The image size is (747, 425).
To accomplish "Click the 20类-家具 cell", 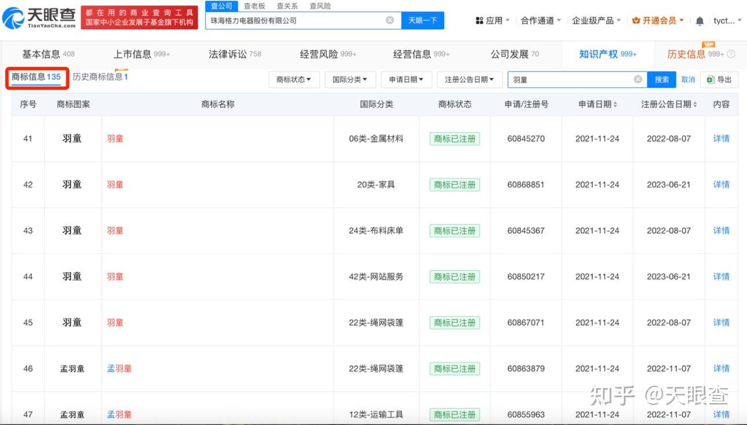I will 376,185.
